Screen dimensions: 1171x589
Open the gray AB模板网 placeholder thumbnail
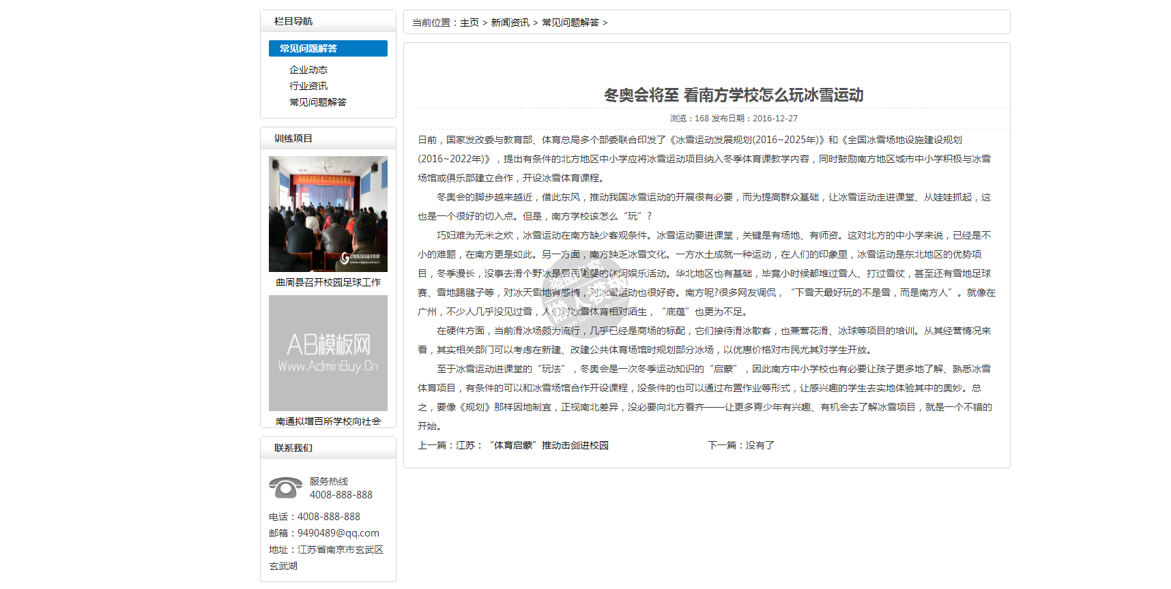click(x=328, y=352)
